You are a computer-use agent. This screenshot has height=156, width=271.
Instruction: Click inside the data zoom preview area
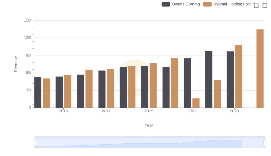point(150,143)
